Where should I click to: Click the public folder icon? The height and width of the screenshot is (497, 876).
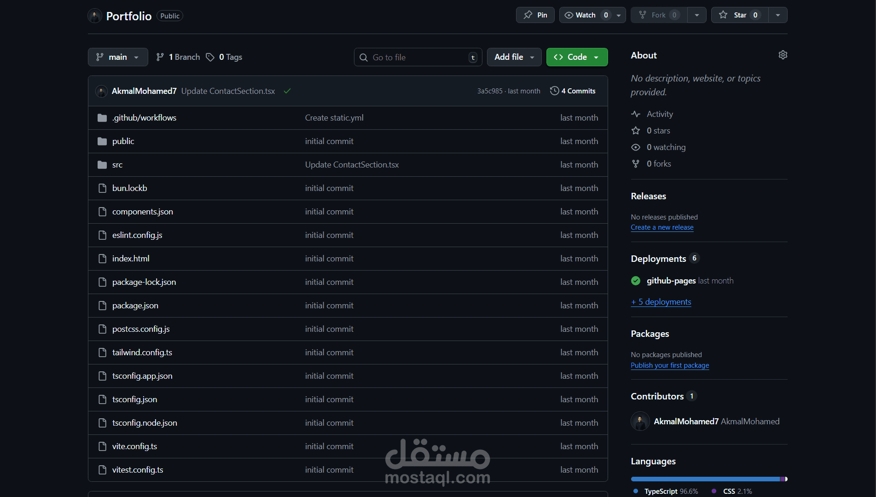click(102, 141)
